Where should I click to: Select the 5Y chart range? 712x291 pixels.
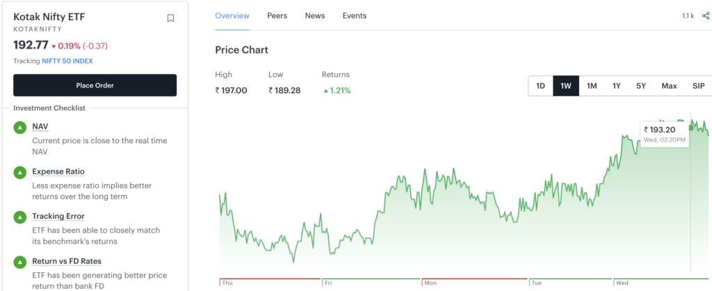coord(640,85)
